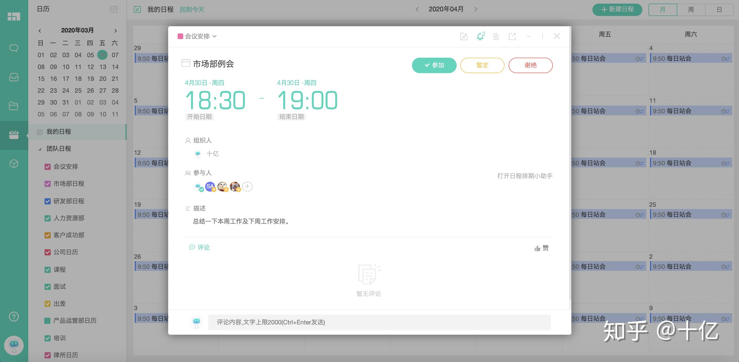Uncheck the 市场部日程 calendar checkbox
This screenshot has height=362, width=739.
tap(48, 184)
